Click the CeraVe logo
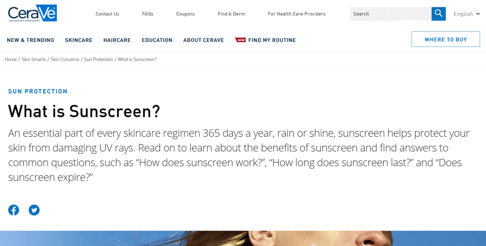The width and height of the screenshot is (486, 246). 33,13
